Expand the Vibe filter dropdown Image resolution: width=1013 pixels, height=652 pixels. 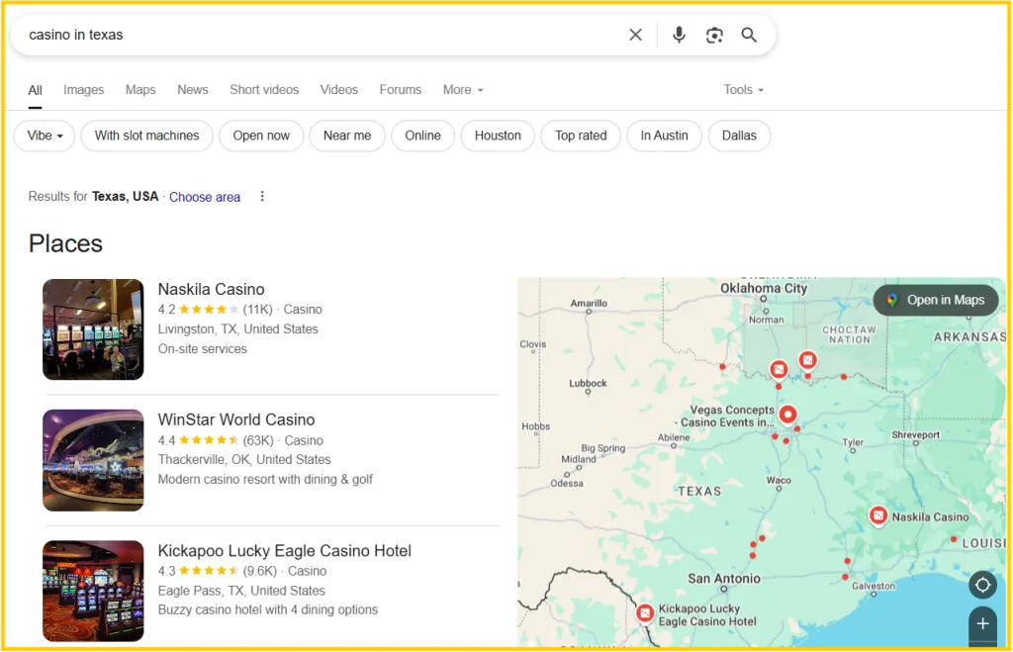(45, 136)
